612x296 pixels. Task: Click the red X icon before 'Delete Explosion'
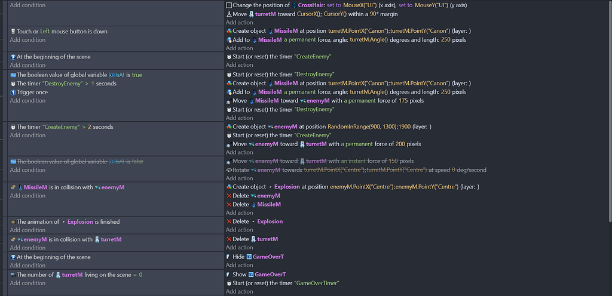point(229,221)
